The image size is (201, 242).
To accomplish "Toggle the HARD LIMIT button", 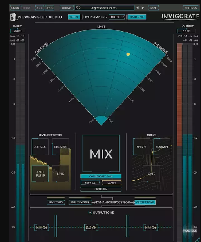I will 137,17.
